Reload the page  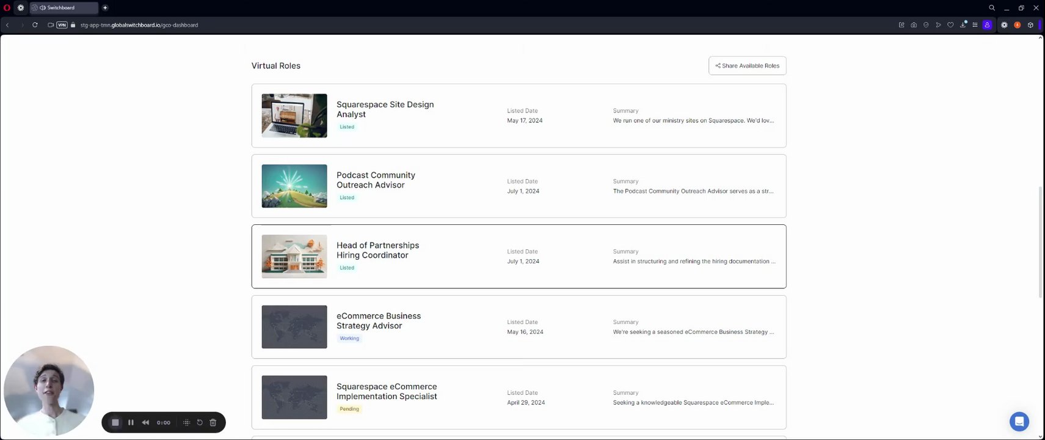click(35, 25)
